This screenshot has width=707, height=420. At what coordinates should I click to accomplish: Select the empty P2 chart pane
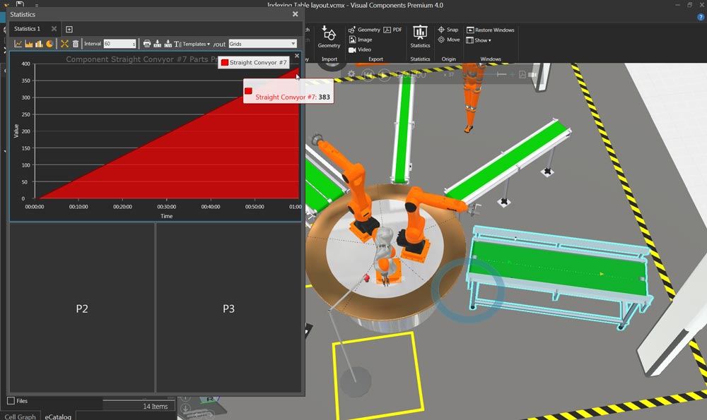pos(82,308)
